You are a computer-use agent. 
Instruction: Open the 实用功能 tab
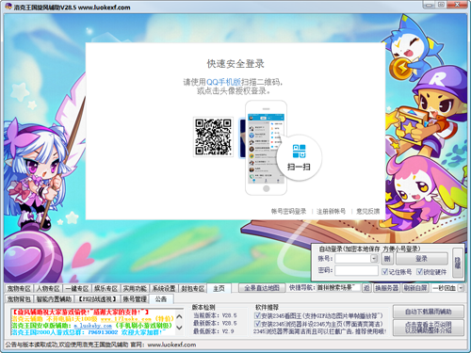coord(135,288)
